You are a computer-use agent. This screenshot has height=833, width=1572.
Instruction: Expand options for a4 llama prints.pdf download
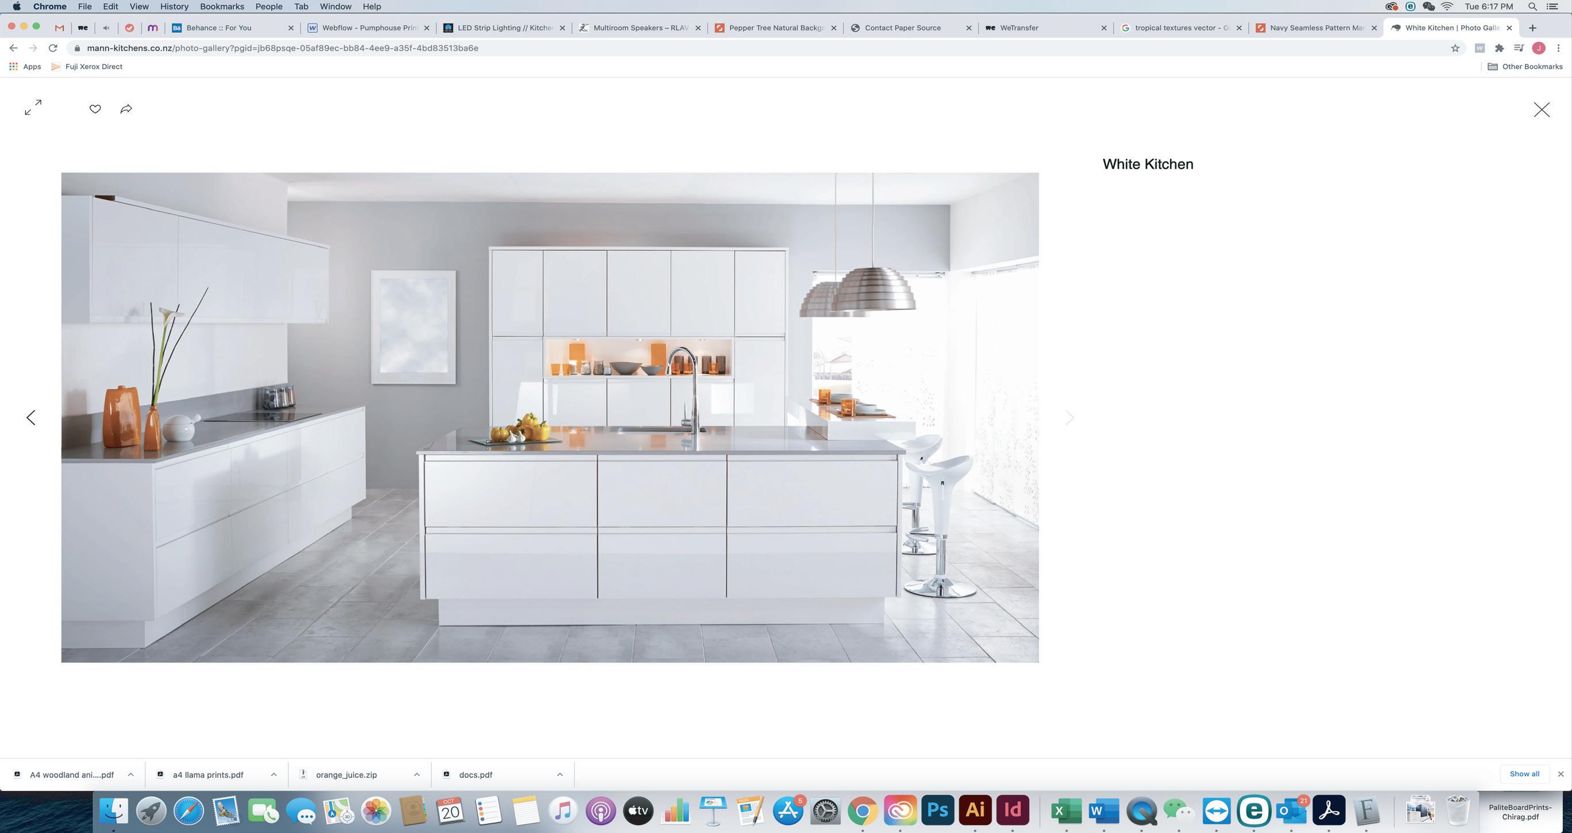(x=273, y=774)
